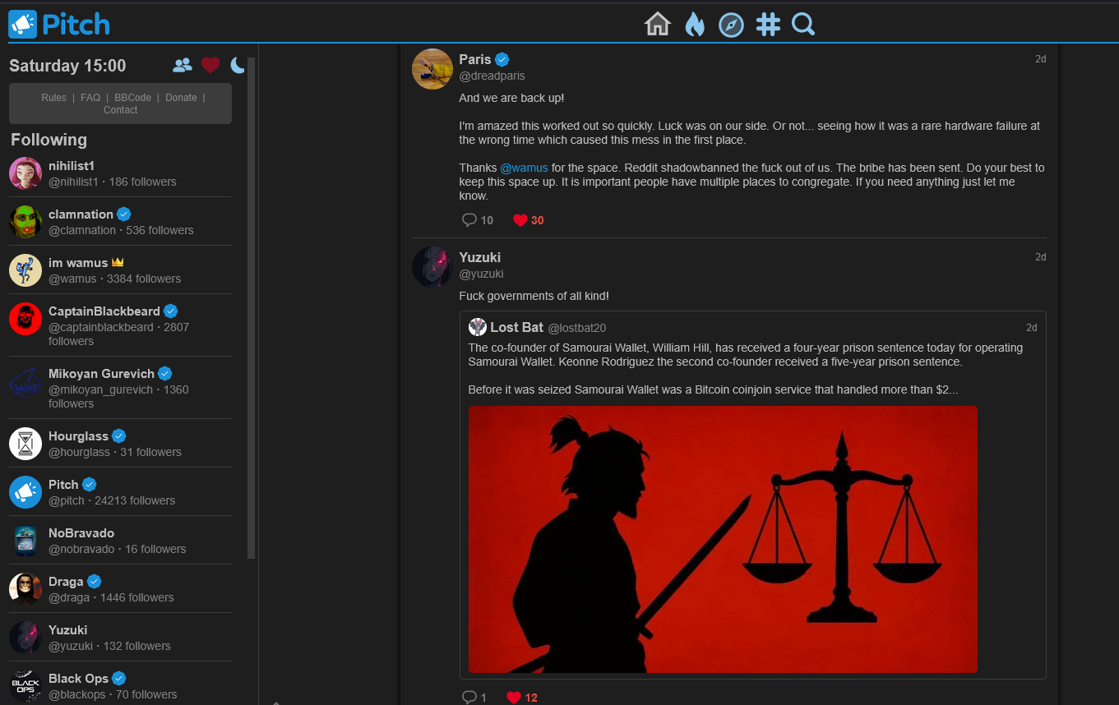Open the trending flame icon
Image resolution: width=1119 pixels, height=705 pixels.
(695, 25)
